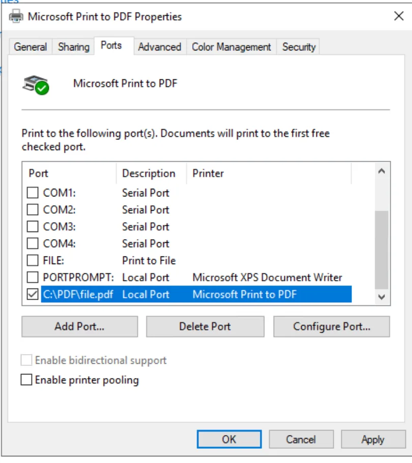Open the Color Management tab
Image resolution: width=412 pixels, height=463 pixels.
pyautogui.click(x=231, y=47)
